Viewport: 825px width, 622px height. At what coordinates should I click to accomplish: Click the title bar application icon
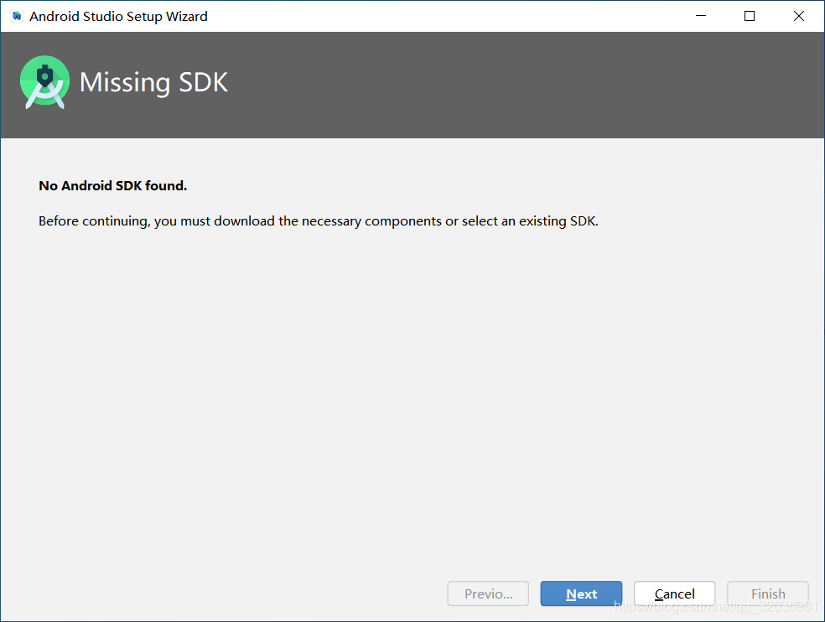coord(17,15)
